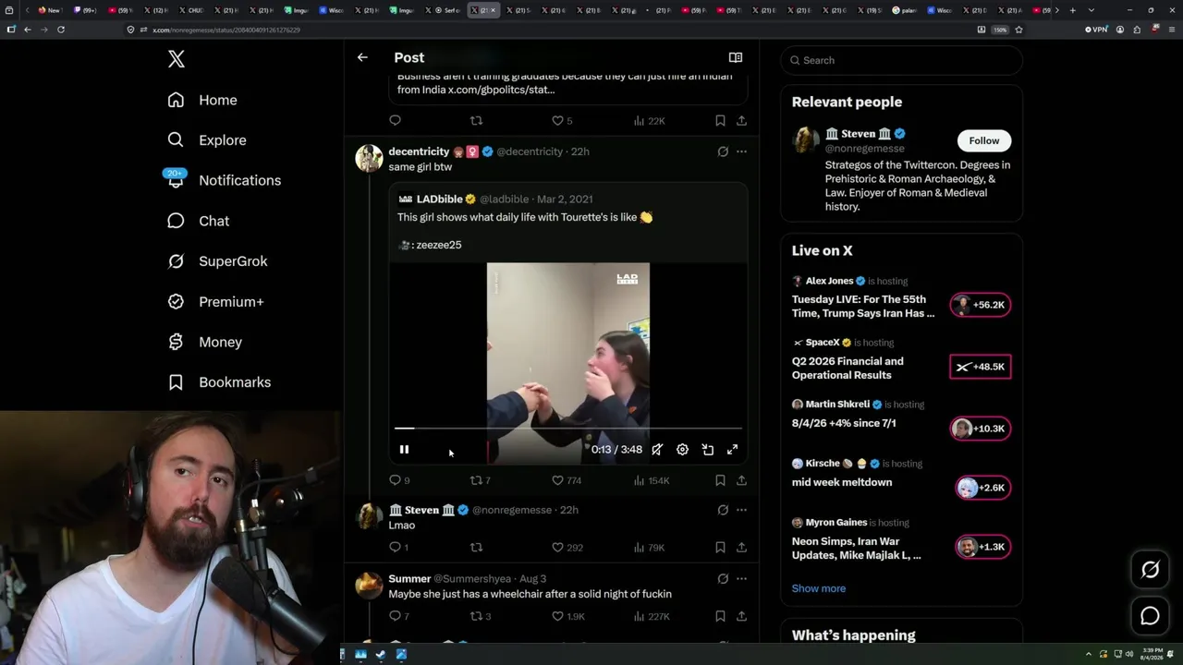
Task: Pause the playing video
Action: tap(404, 450)
